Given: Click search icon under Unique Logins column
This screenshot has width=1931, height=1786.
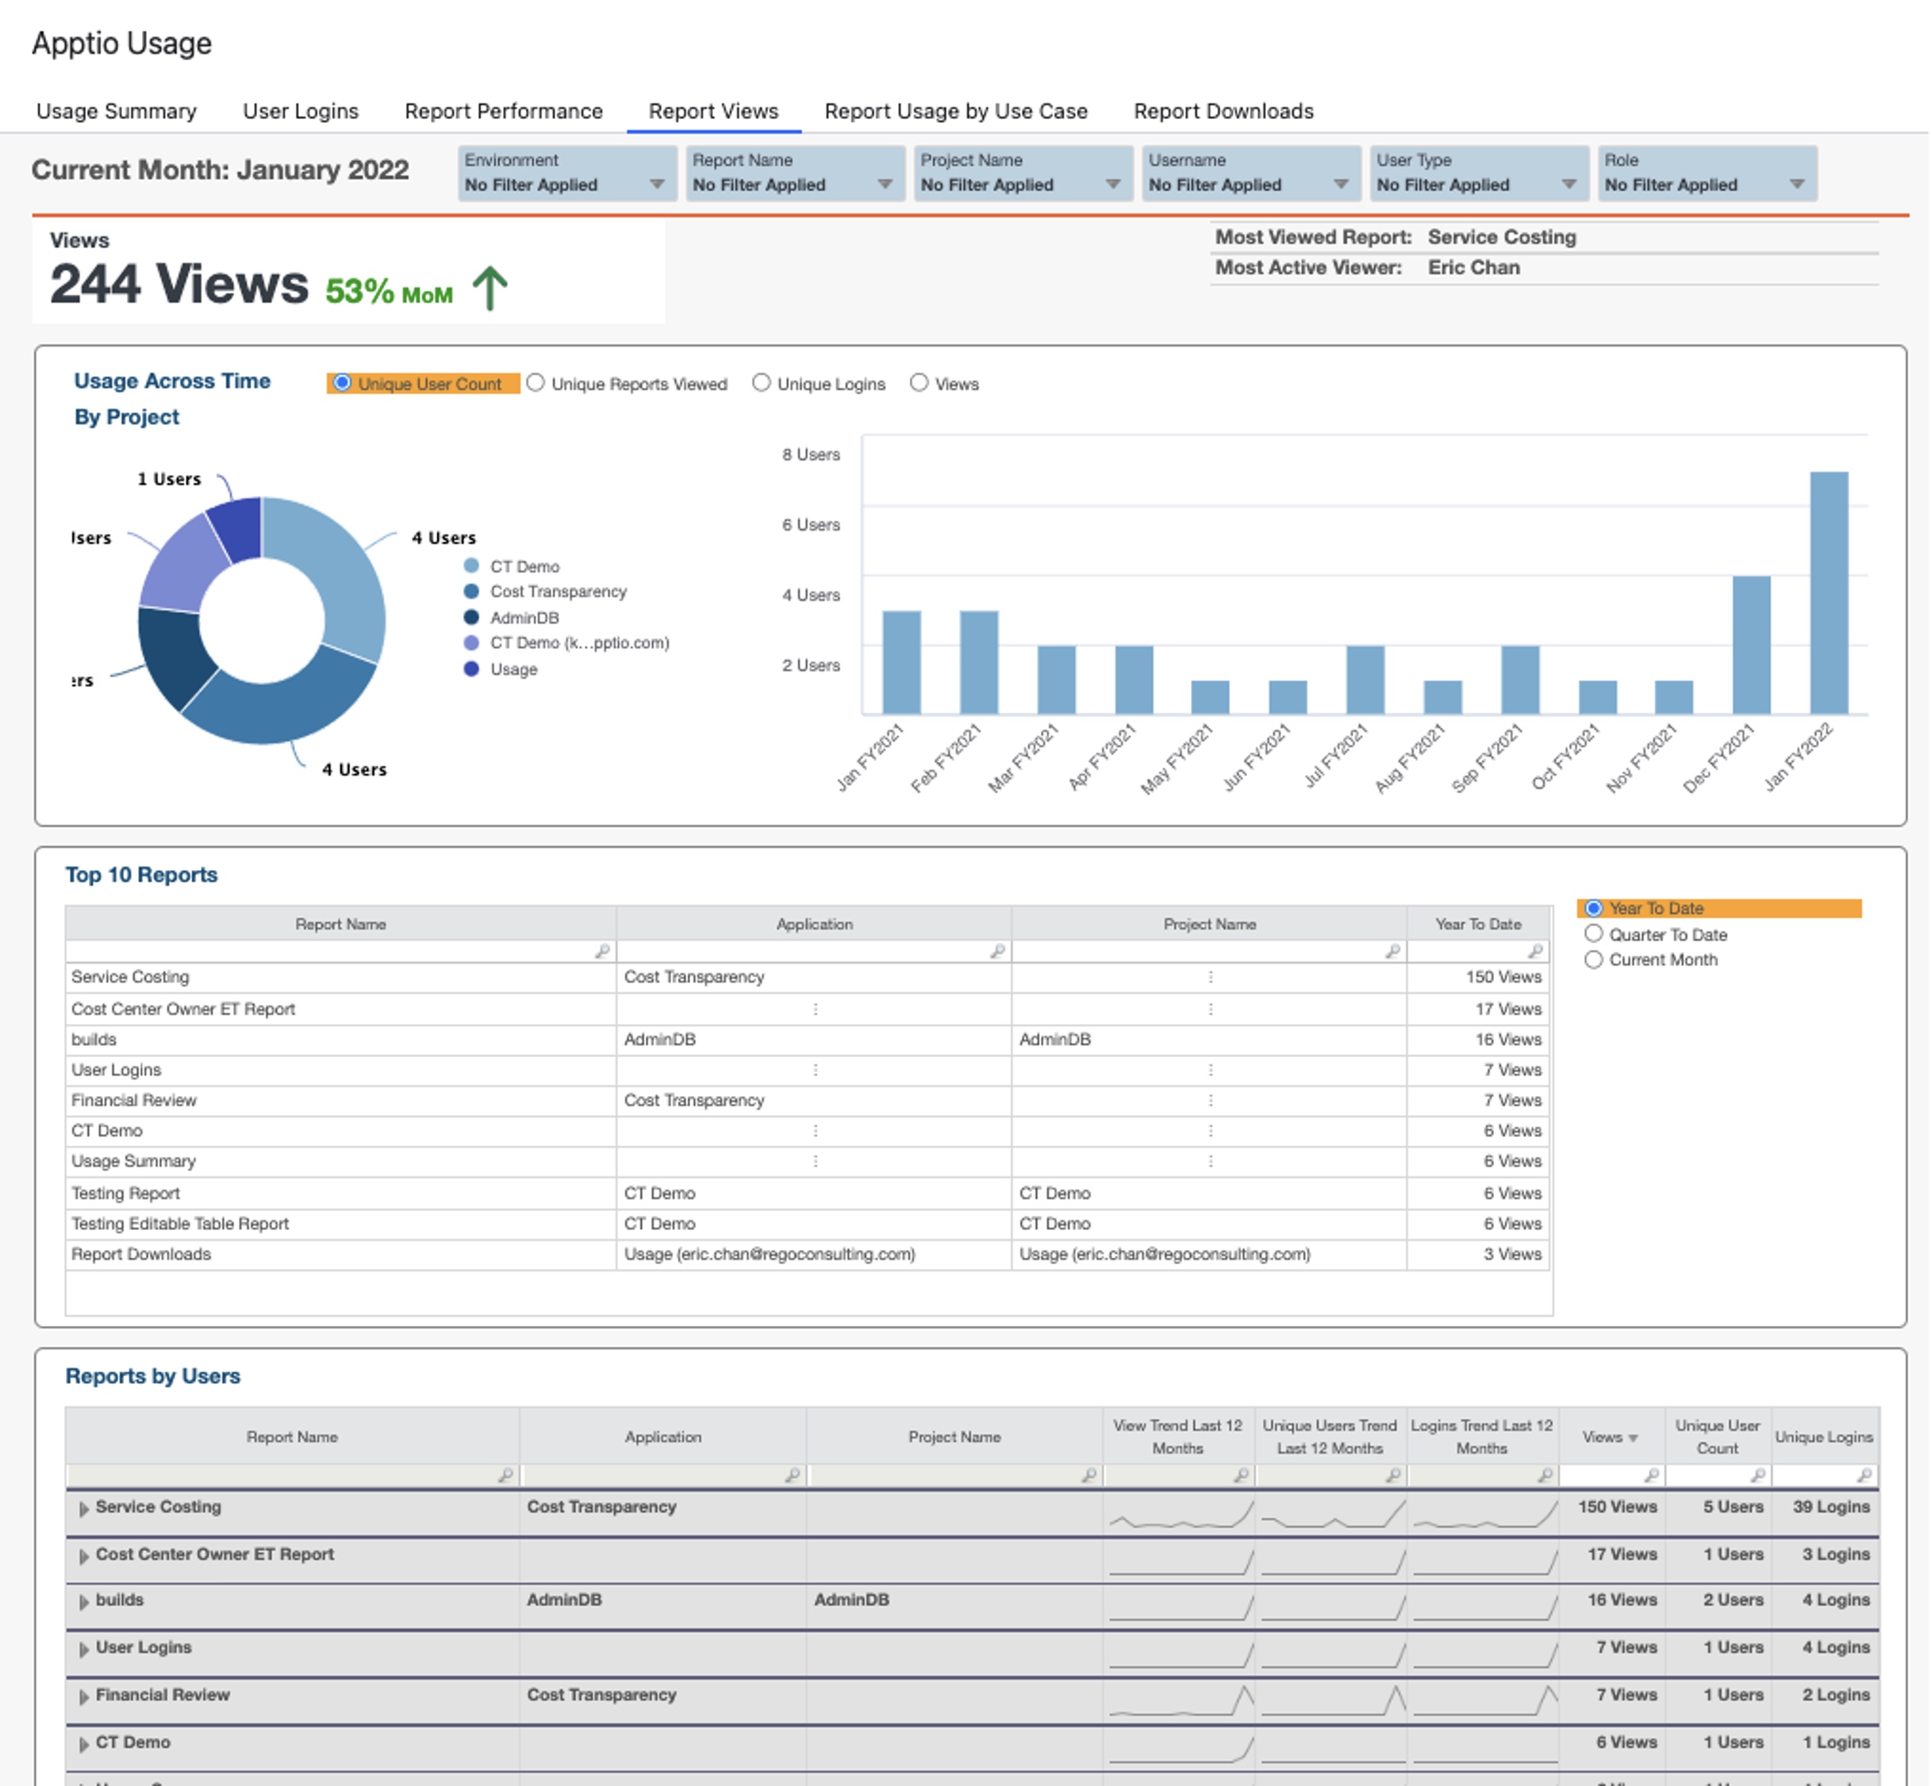Looking at the screenshot, I should tap(1864, 1475).
